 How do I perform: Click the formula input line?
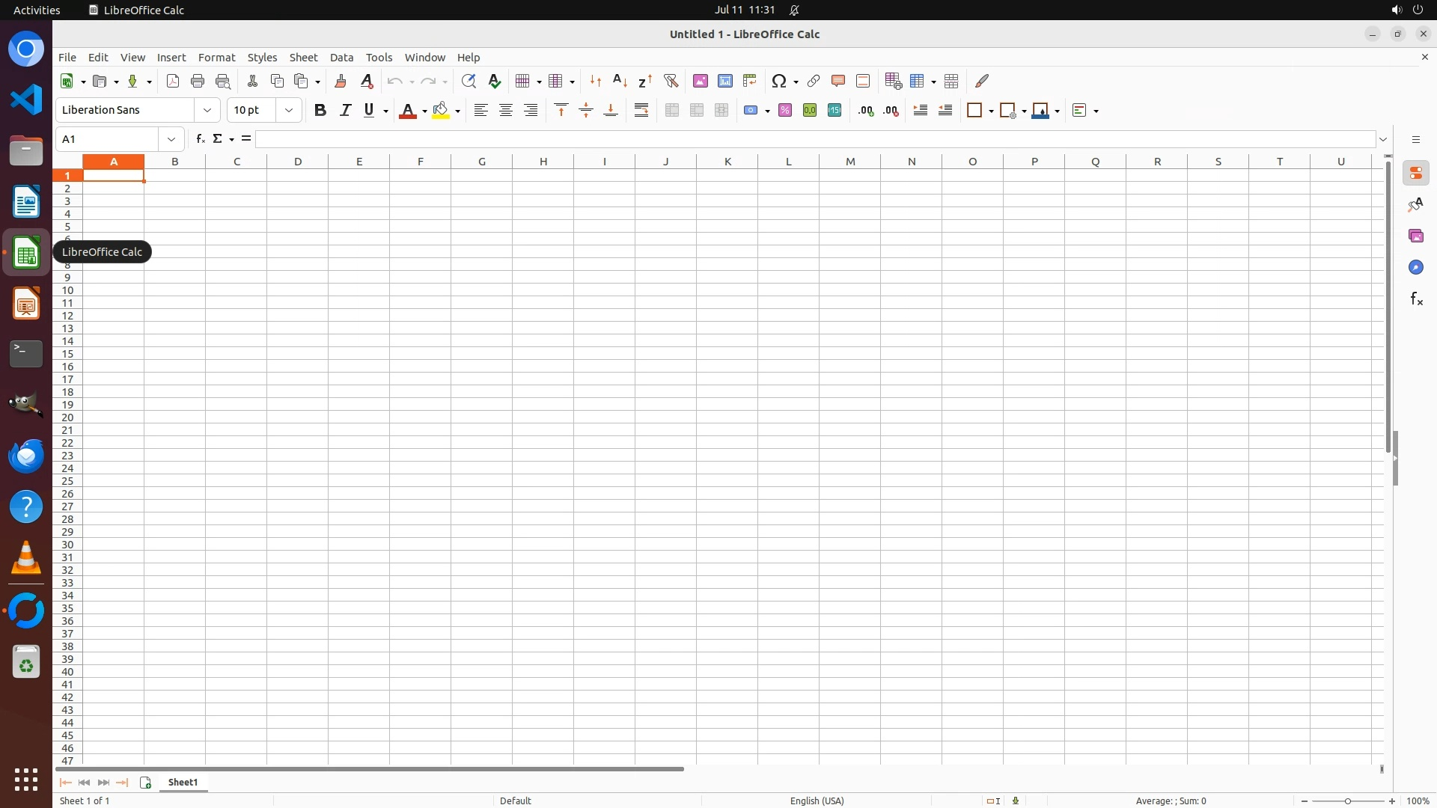814,139
